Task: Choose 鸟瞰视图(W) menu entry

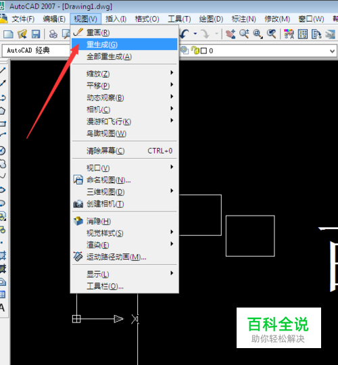Action: (x=124, y=133)
